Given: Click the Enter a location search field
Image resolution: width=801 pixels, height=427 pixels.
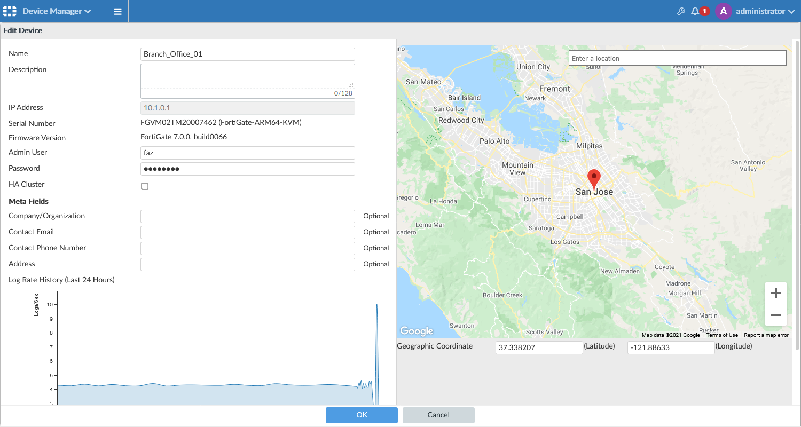Looking at the screenshot, I should pos(677,58).
